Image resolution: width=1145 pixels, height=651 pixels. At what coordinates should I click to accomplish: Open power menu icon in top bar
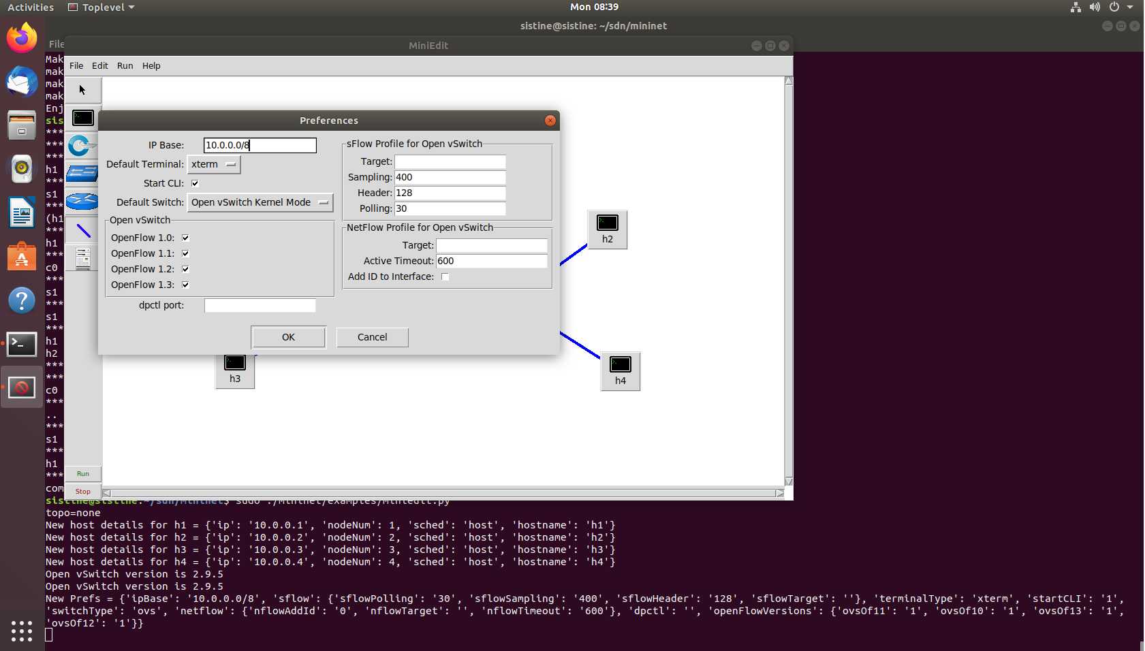pyautogui.click(x=1114, y=7)
